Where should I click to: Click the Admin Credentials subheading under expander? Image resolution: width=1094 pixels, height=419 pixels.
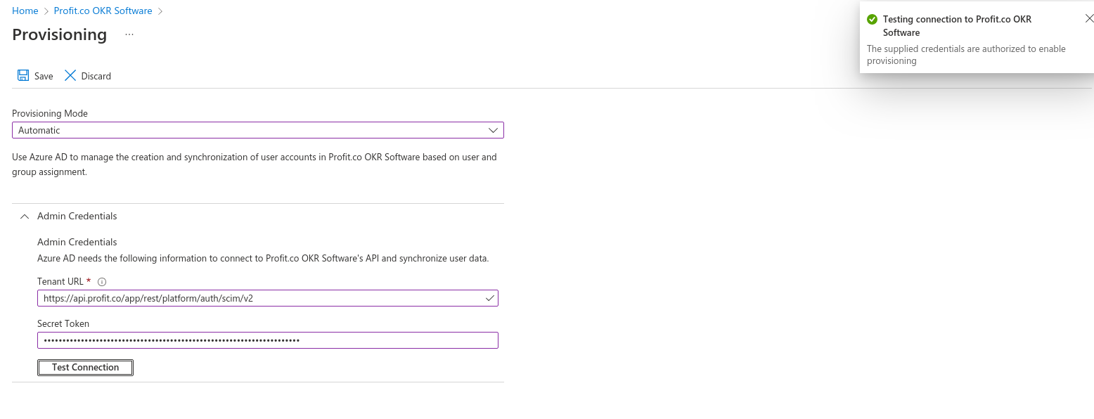pyautogui.click(x=77, y=242)
